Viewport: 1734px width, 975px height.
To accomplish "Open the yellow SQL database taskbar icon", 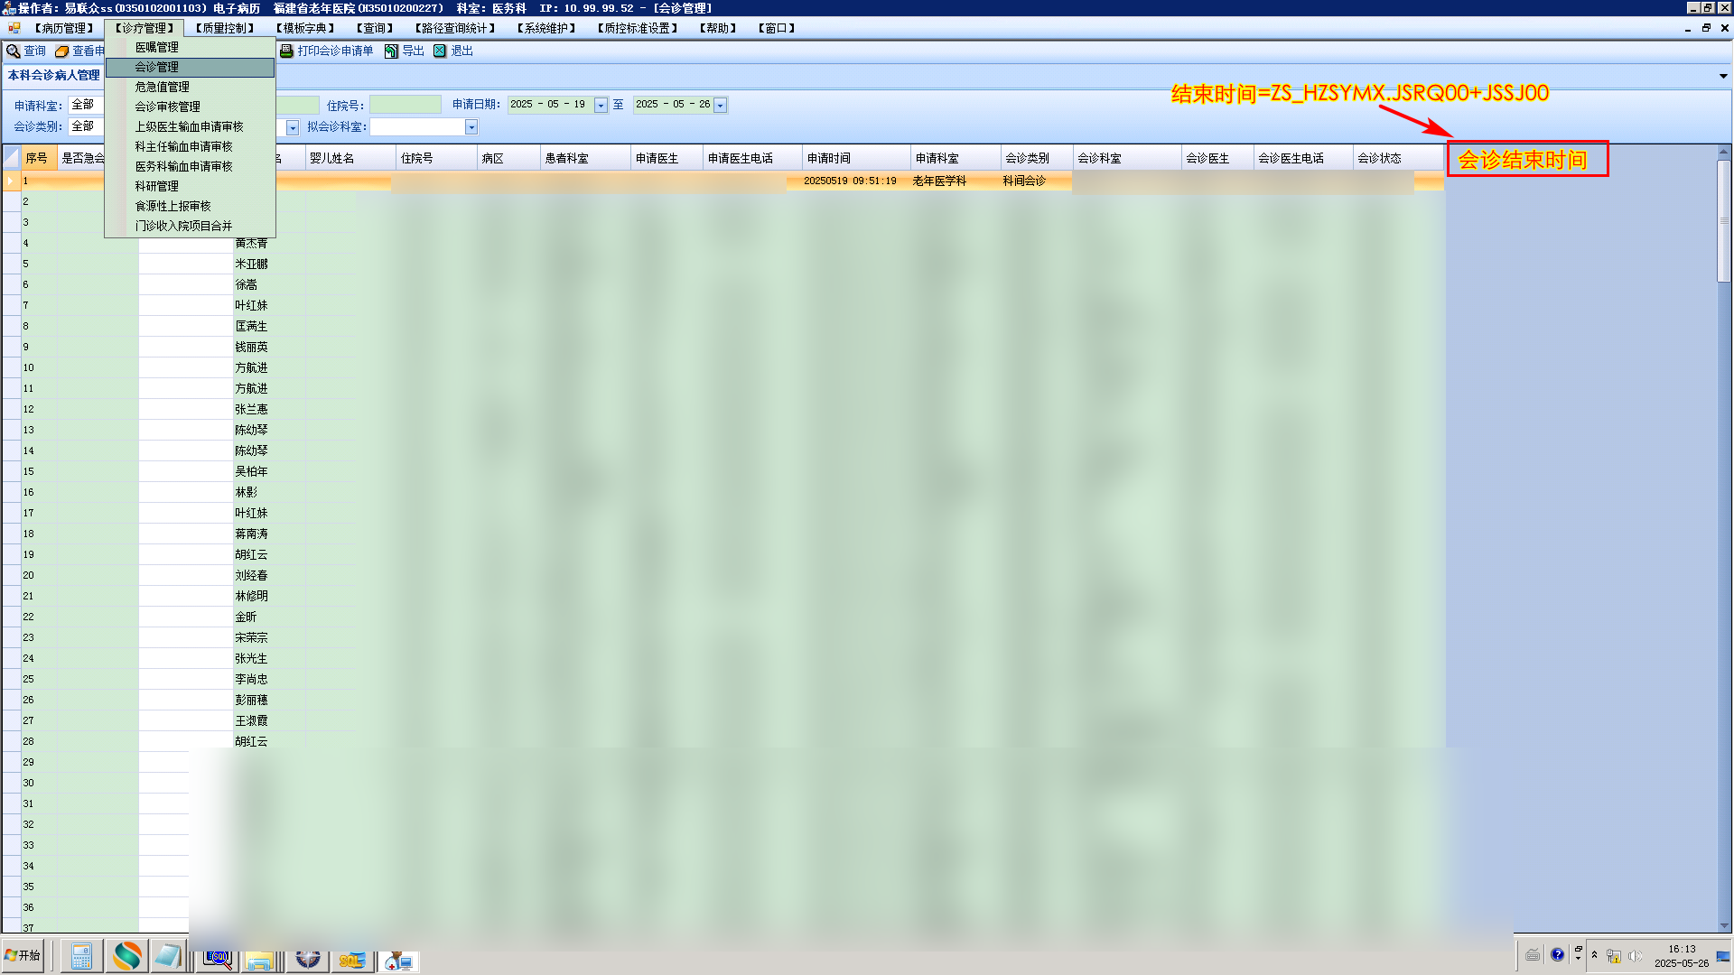I will tap(351, 959).
